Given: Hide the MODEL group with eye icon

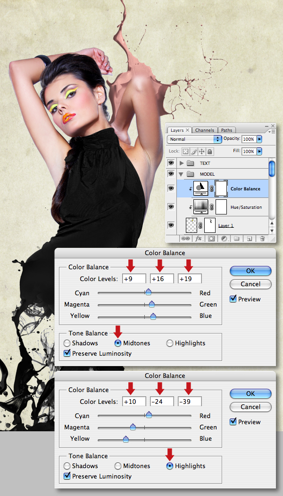Looking at the screenshot, I should coord(171,174).
